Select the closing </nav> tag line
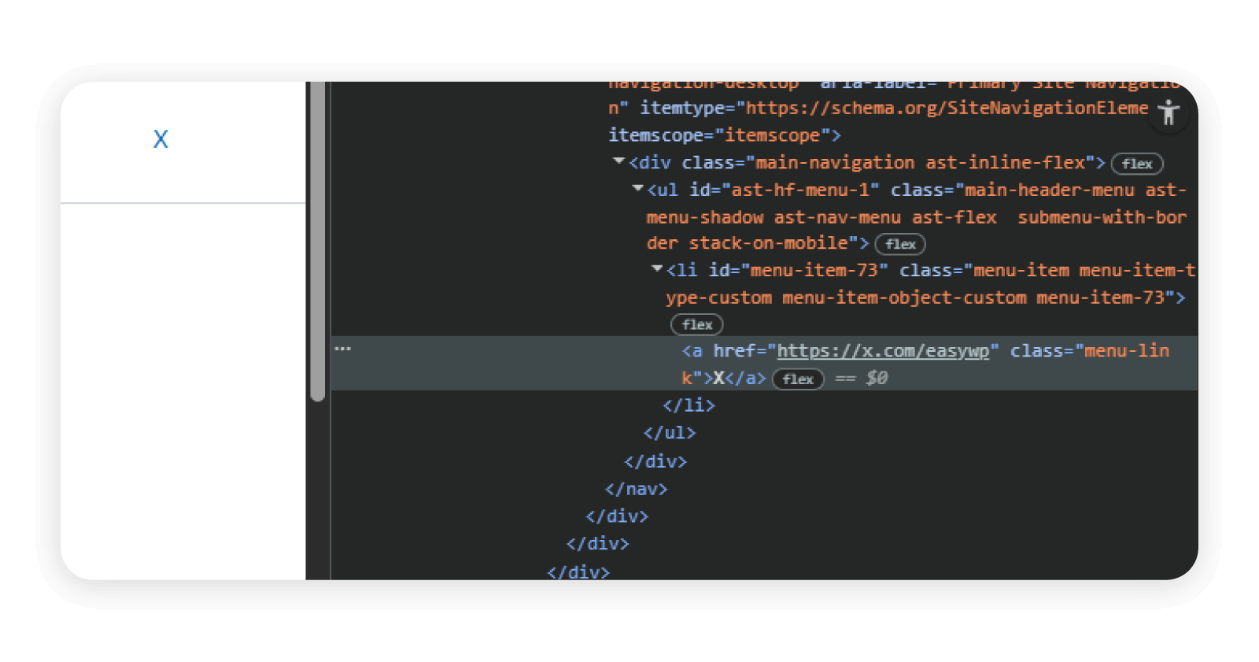 636,489
